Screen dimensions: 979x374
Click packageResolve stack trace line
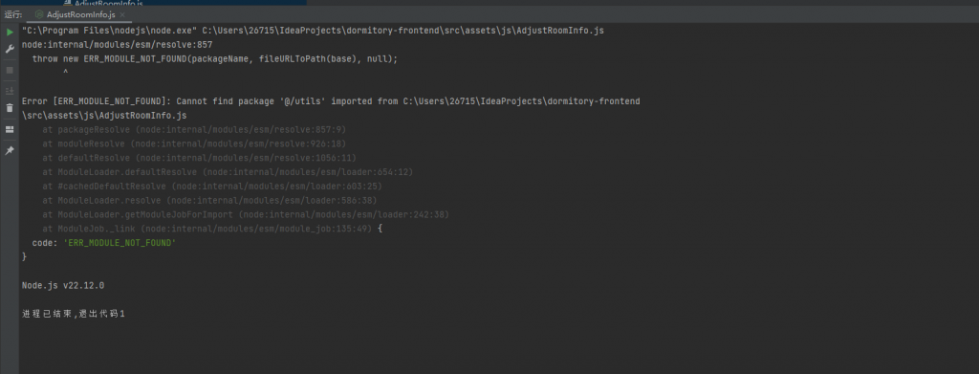[x=194, y=130]
